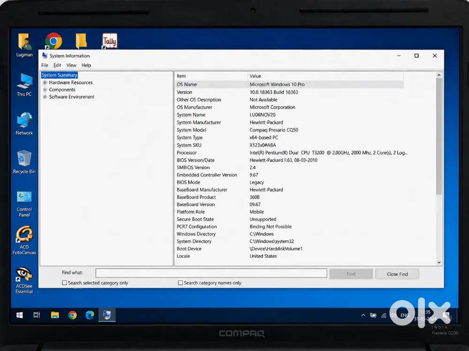This screenshot has width=469, height=351.
Task: Select the System SKU row
Action: 289,145
